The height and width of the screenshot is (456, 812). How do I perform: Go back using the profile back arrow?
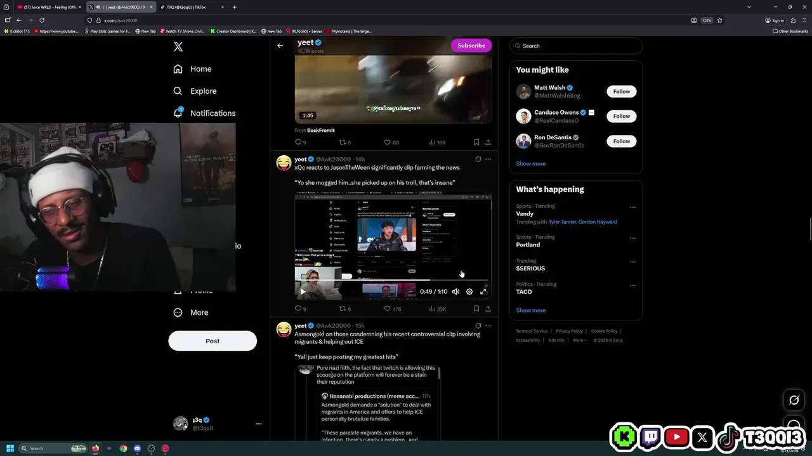[x=280, y=46]
